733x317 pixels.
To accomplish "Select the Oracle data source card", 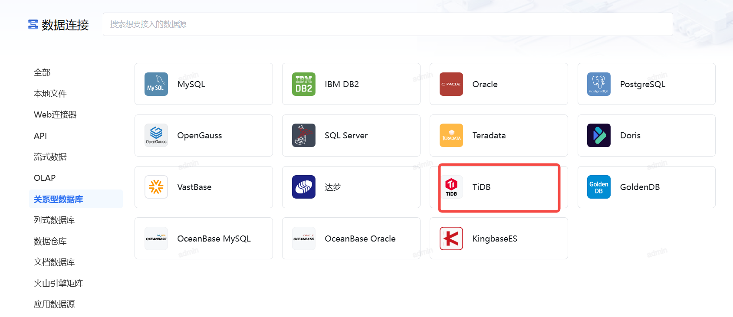I will tap(499, 84).
